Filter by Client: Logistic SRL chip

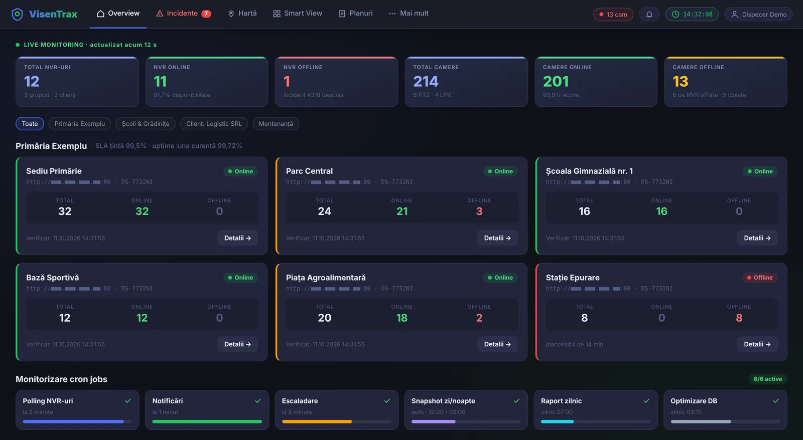[x=214, y=124]
